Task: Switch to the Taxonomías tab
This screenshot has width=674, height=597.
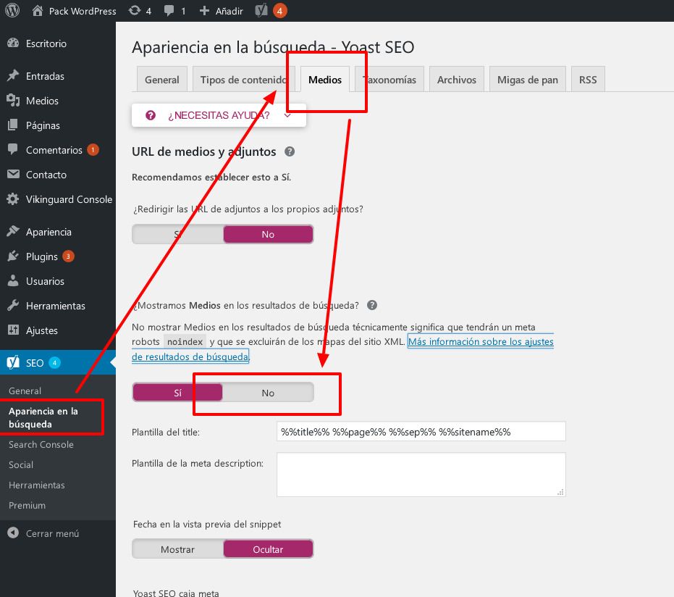Action: click(x=389, y=80)
